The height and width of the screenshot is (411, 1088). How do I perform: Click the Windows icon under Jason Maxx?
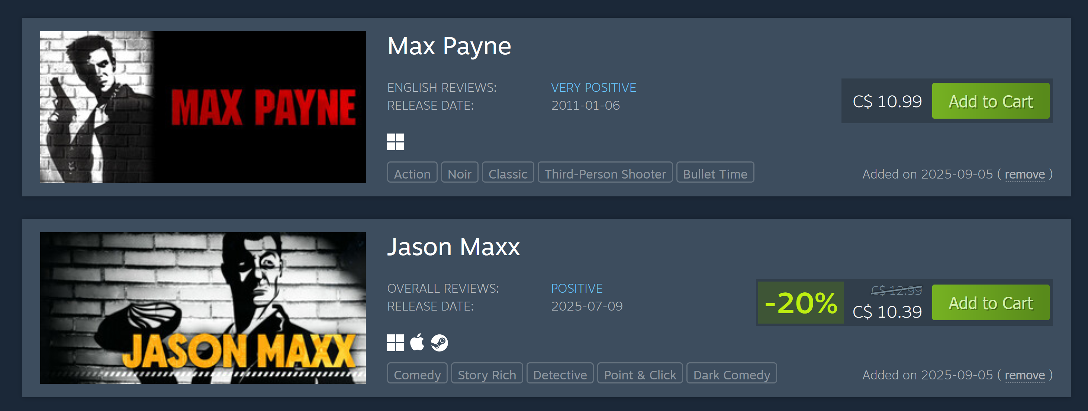pos(395,343)
